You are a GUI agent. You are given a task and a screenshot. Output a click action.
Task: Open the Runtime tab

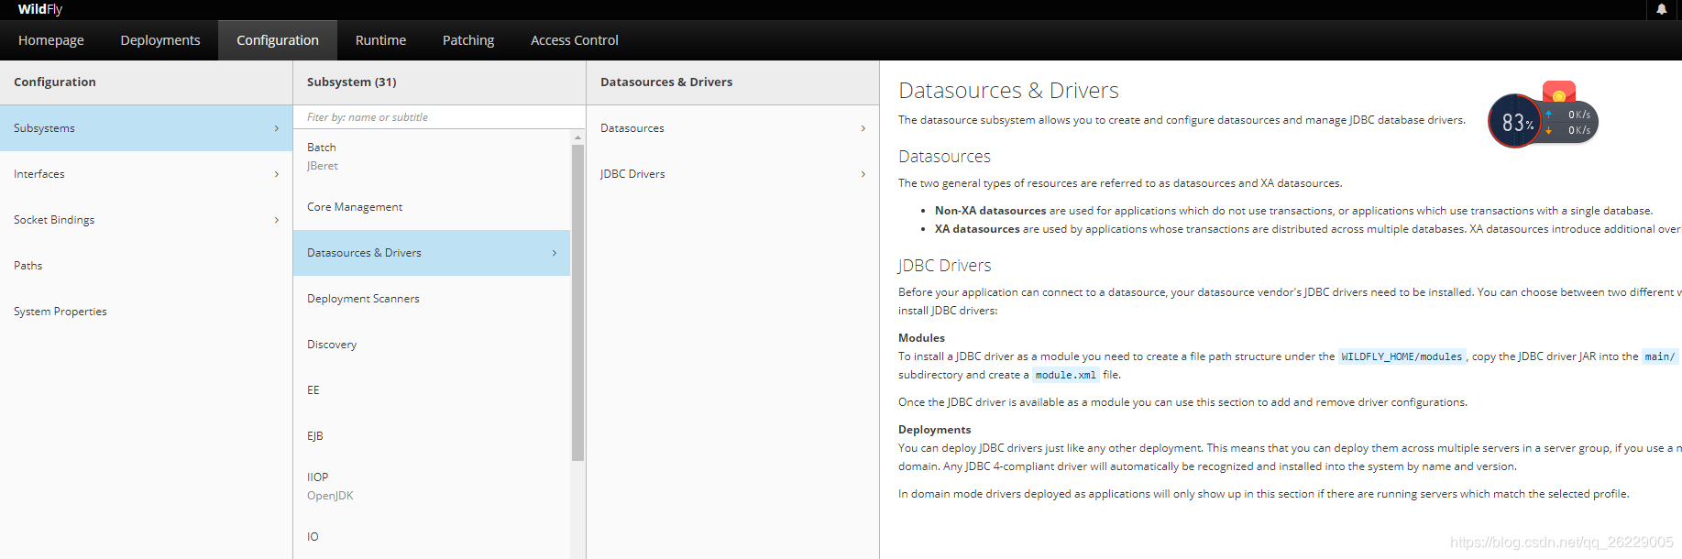pyautogui.click(x=380, y=40)
